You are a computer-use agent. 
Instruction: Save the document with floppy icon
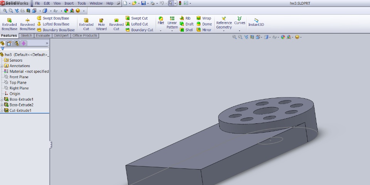click(143, 3)
